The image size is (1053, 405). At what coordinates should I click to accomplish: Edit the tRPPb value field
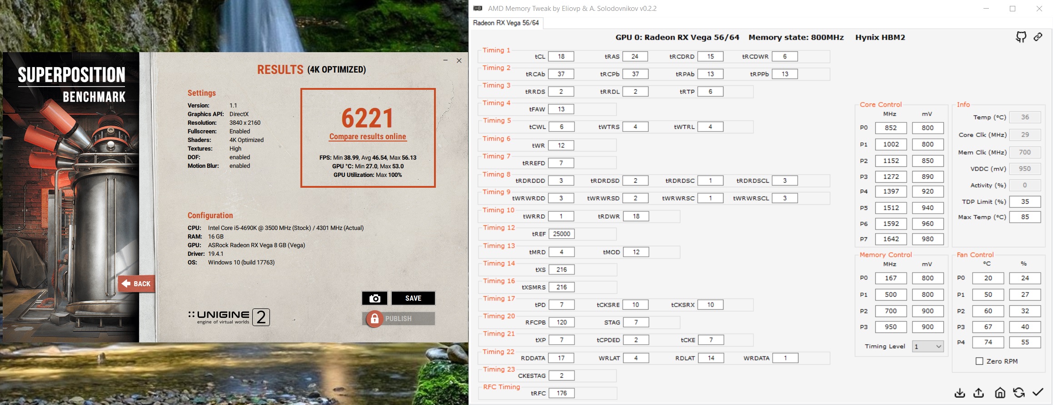coord(785,74)
